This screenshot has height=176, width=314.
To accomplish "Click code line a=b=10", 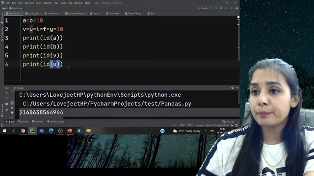I will click(33, 21).
